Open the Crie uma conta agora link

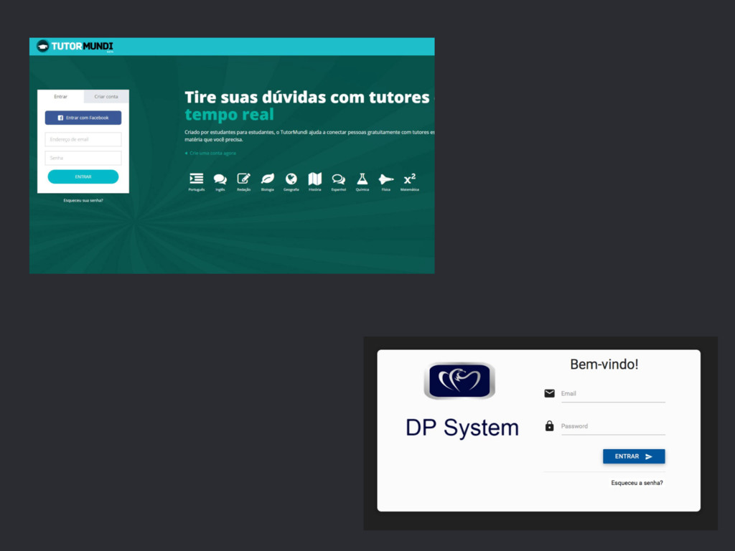[210, 154]
